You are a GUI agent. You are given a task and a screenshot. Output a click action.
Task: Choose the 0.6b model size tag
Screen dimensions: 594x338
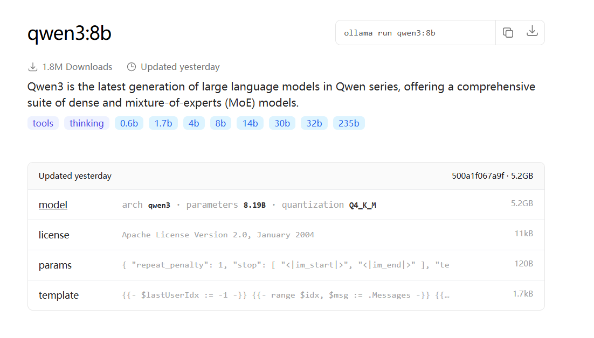click(129, 123)
